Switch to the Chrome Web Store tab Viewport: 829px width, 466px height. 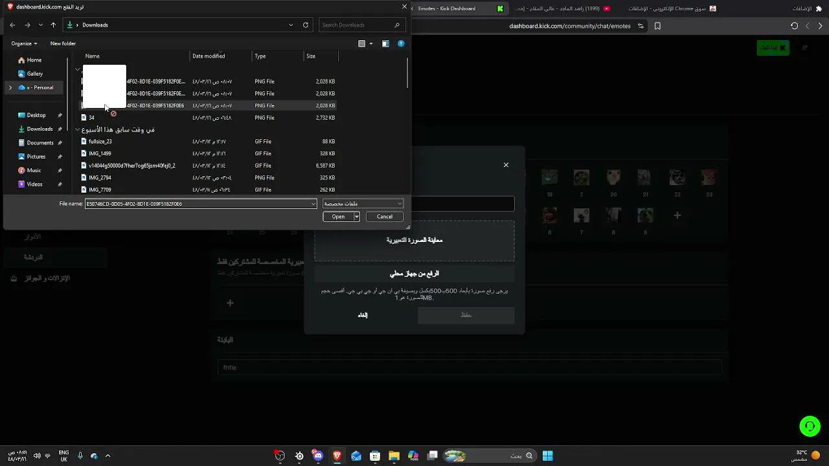point(672,8)
